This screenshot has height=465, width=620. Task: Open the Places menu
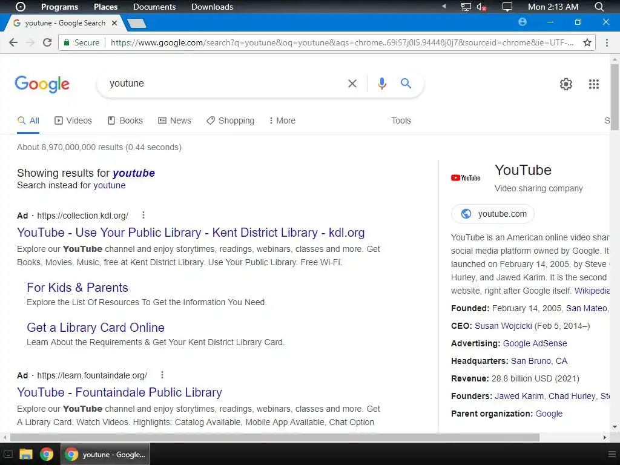click(105, 7)
